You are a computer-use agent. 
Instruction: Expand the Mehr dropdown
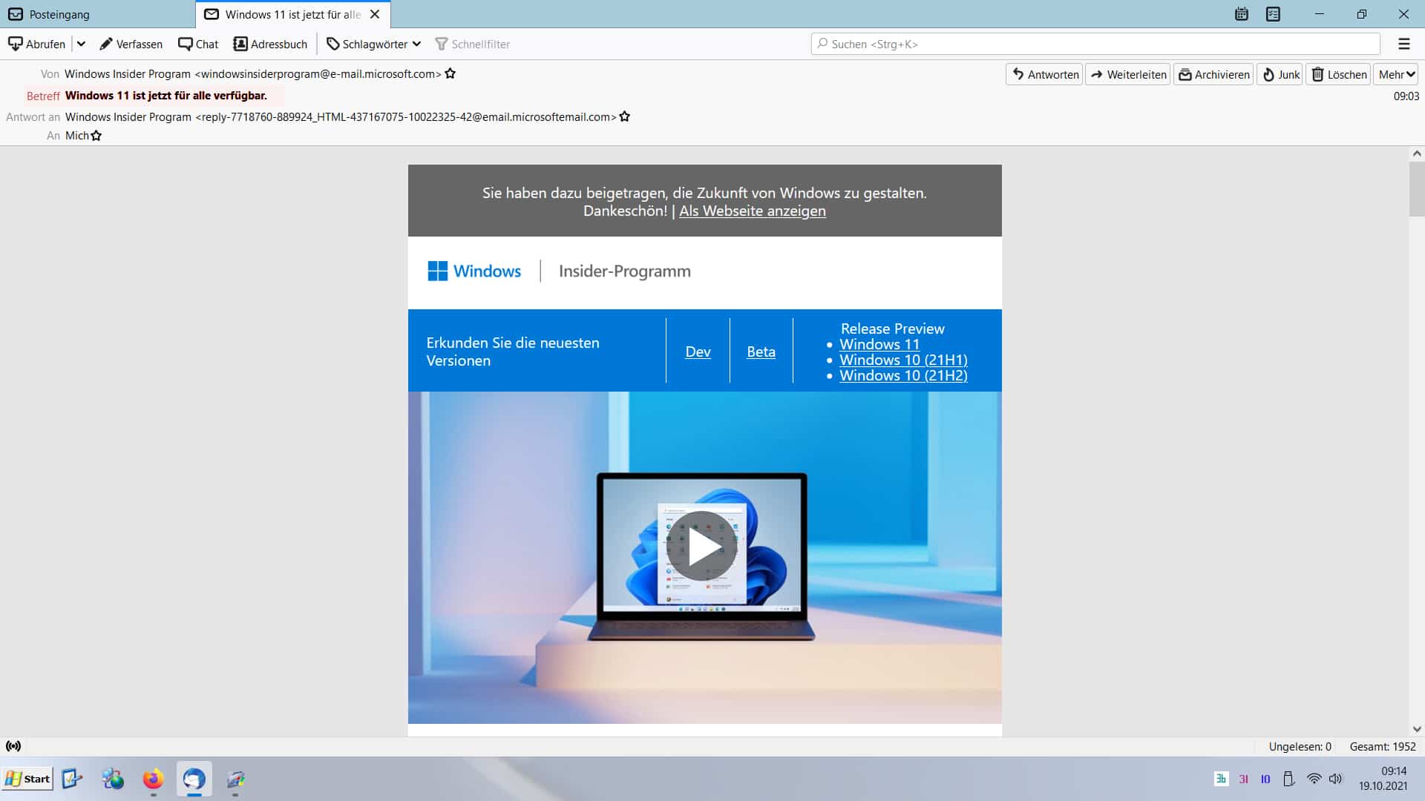pyautogui.click(x=1396, y=74)
